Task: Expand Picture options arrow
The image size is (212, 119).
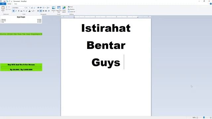Action: coord(54,12)
